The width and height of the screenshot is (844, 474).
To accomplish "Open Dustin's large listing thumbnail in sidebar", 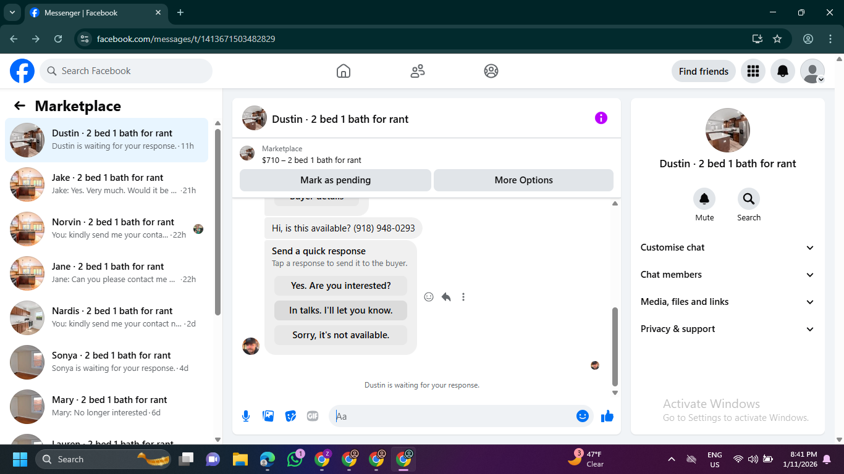I will [x=728, y=130].
